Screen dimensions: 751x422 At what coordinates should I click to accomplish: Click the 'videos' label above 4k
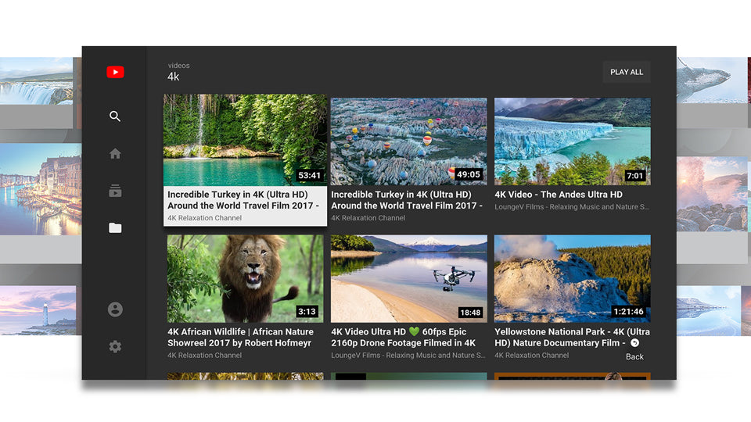coord(178,66)
